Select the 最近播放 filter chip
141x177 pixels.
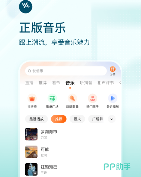[36, 119]
